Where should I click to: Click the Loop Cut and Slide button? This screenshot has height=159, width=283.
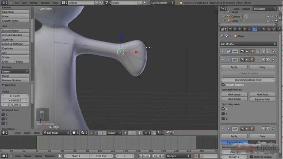pyautogui.click(x=15, y=44)
